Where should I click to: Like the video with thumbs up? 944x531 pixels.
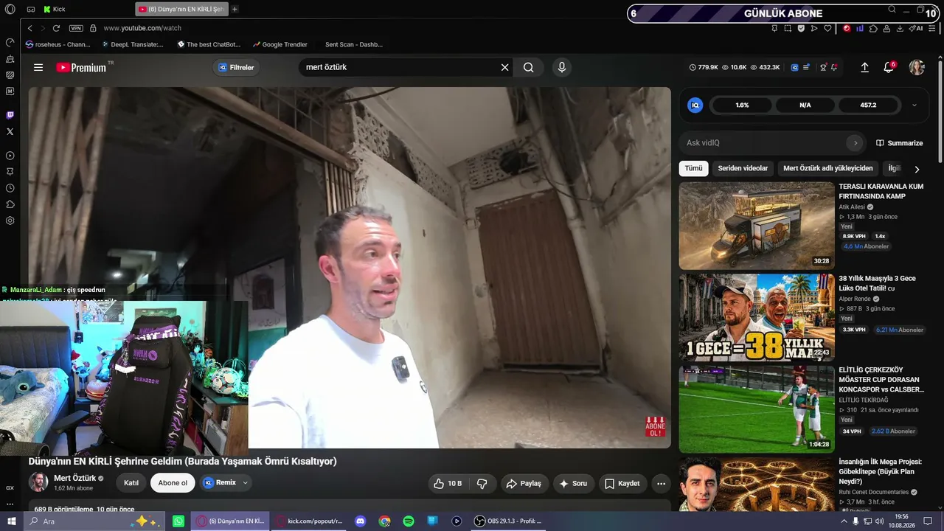pos(447,483)
